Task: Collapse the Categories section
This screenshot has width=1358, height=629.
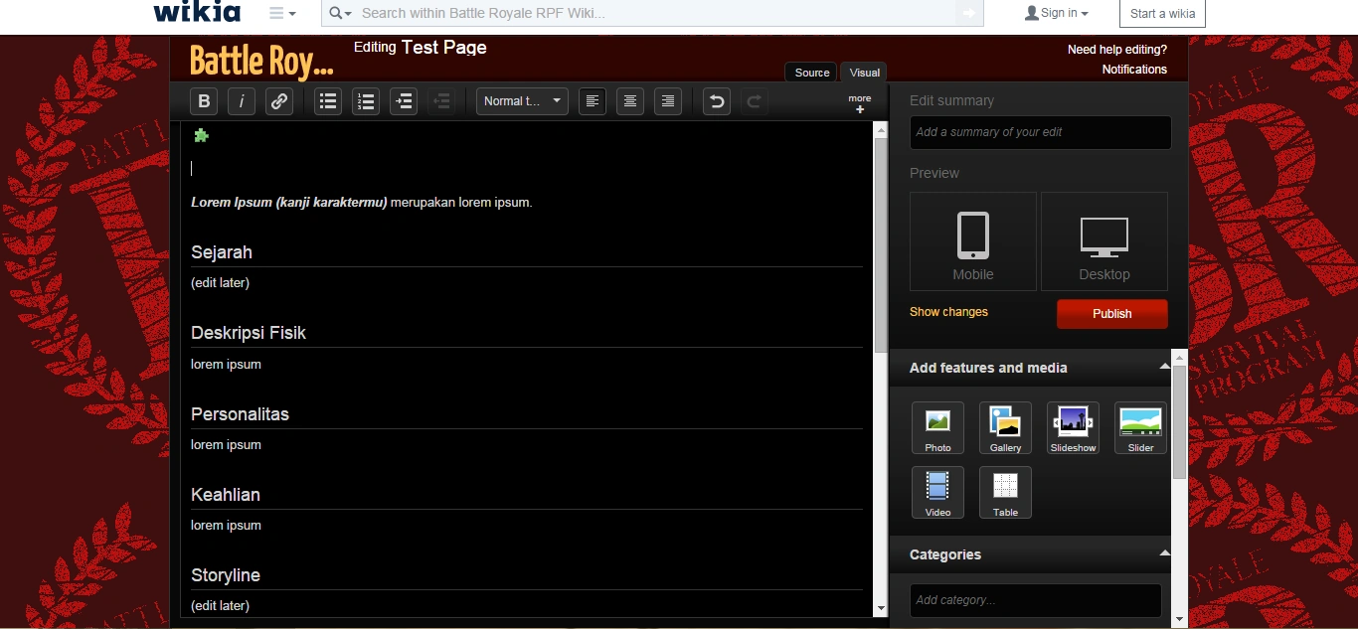Action: pyautogui.click(x=1164, y=553)
